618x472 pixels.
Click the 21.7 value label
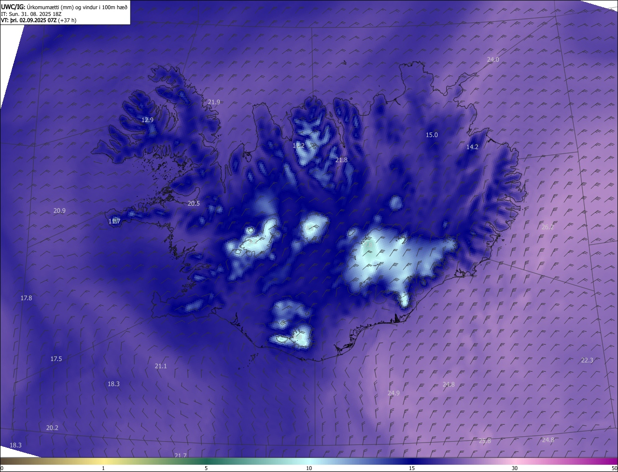pyautogui.click(x=181, y=455)
